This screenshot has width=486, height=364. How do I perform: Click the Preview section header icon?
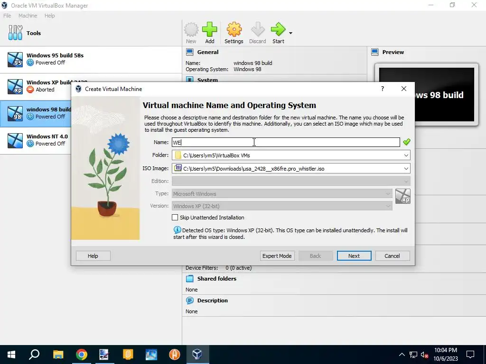point(375,52)
